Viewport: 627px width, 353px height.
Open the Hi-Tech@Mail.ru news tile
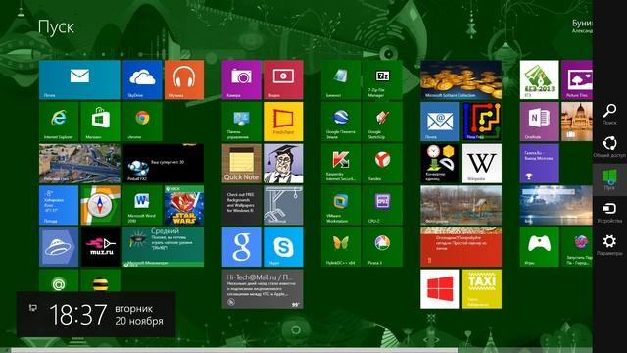[x=263, y=288]
